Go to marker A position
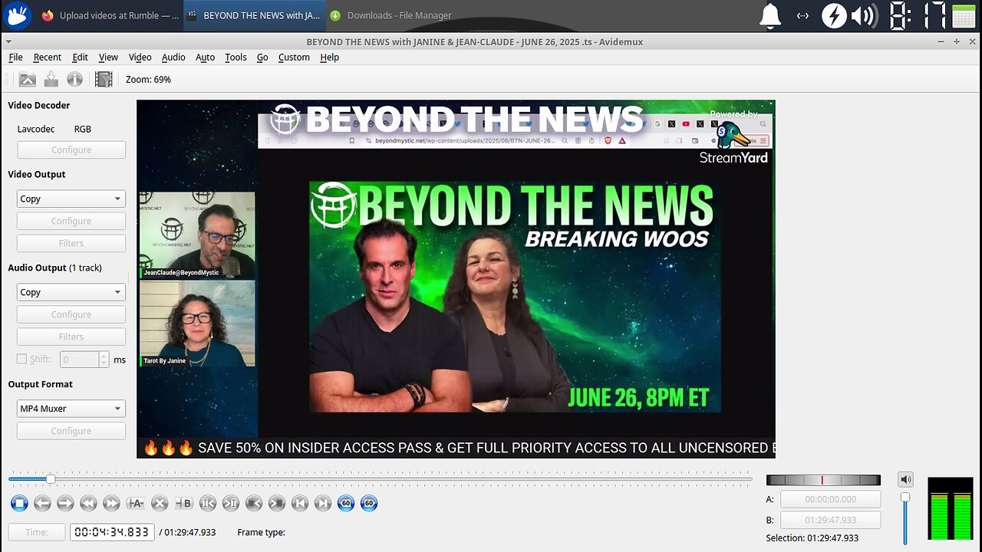This screenshot has height=552, width=982. (207, 504)
